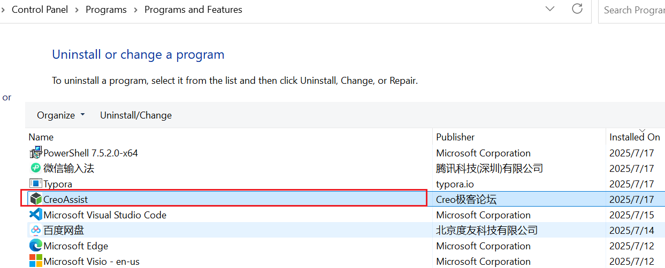Sort the list by Name column
This screenshot has height=268, width=665.
[x=41, y=137]
